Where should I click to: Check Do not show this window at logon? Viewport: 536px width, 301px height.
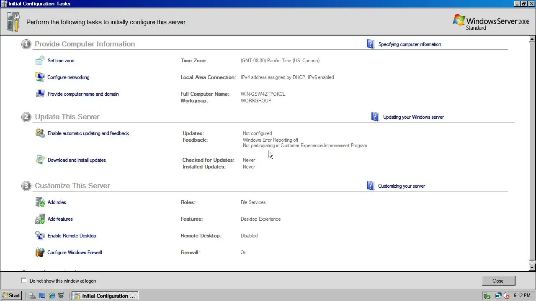[24, 281]
